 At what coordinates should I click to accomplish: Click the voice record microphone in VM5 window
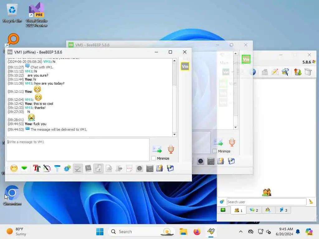pyautogui.click(x=232, y=142)
